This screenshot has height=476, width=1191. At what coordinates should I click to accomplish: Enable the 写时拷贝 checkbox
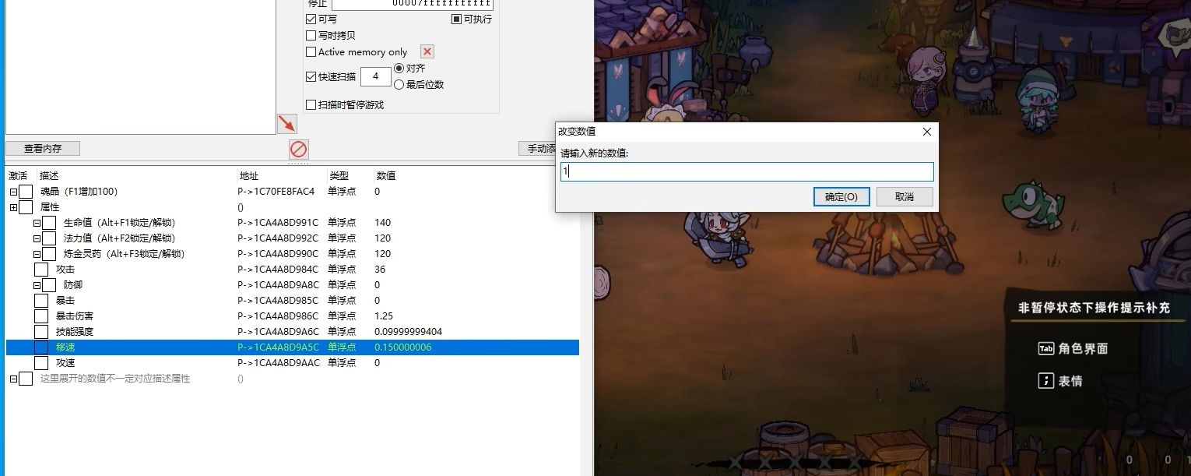click(311, 35)
